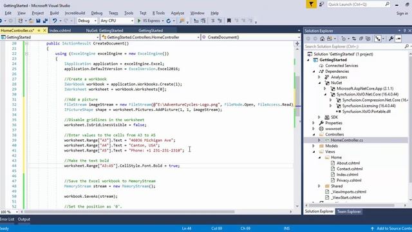Open the Incredibuild menu
This screenshot has height=232, width=412.
tap(75, 13)
